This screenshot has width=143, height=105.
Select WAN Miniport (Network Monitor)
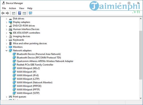pyautogui.click(x=35, y=83)
